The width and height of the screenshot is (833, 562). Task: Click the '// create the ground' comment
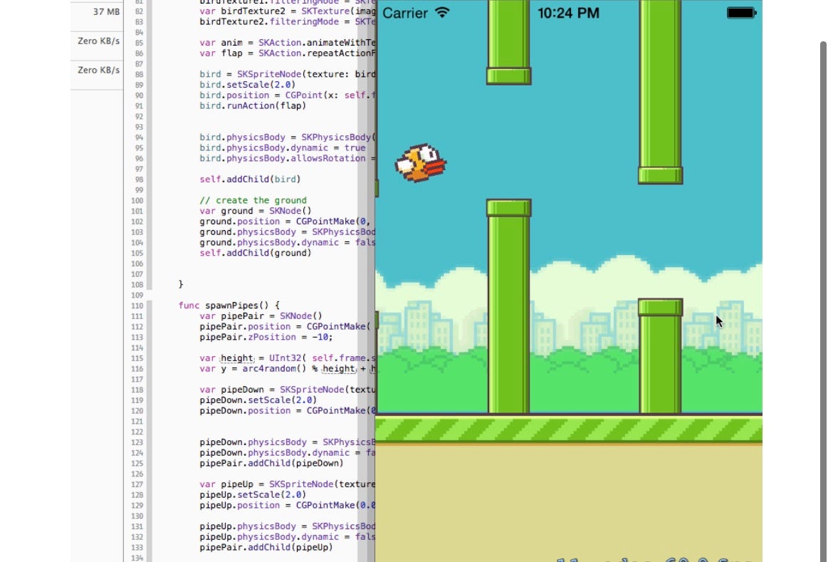point(253,200)
